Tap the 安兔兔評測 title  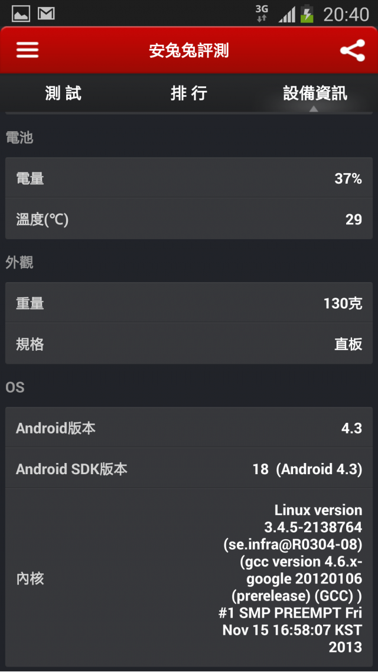pos(189,51)
